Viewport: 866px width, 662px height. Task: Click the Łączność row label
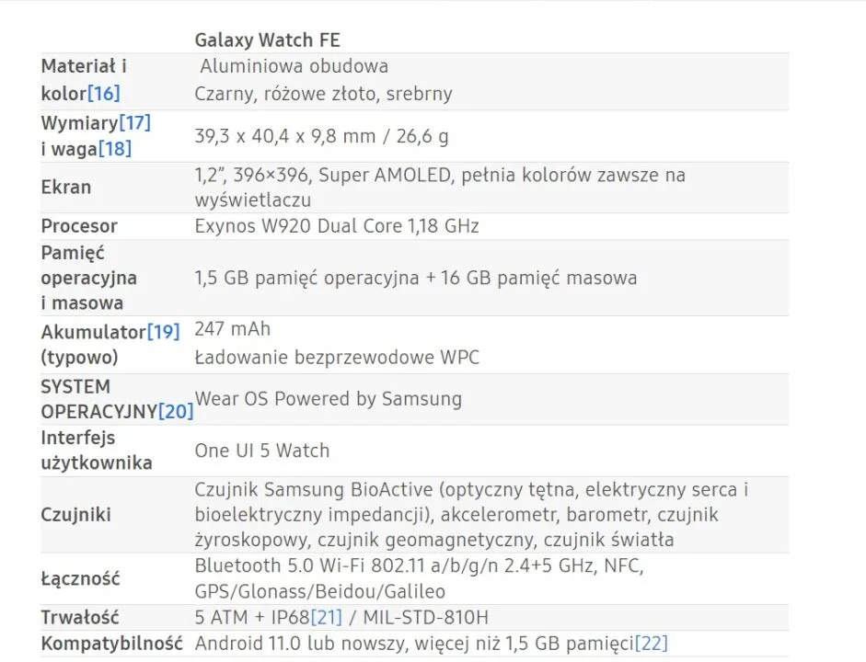click(x=81, y=578)
